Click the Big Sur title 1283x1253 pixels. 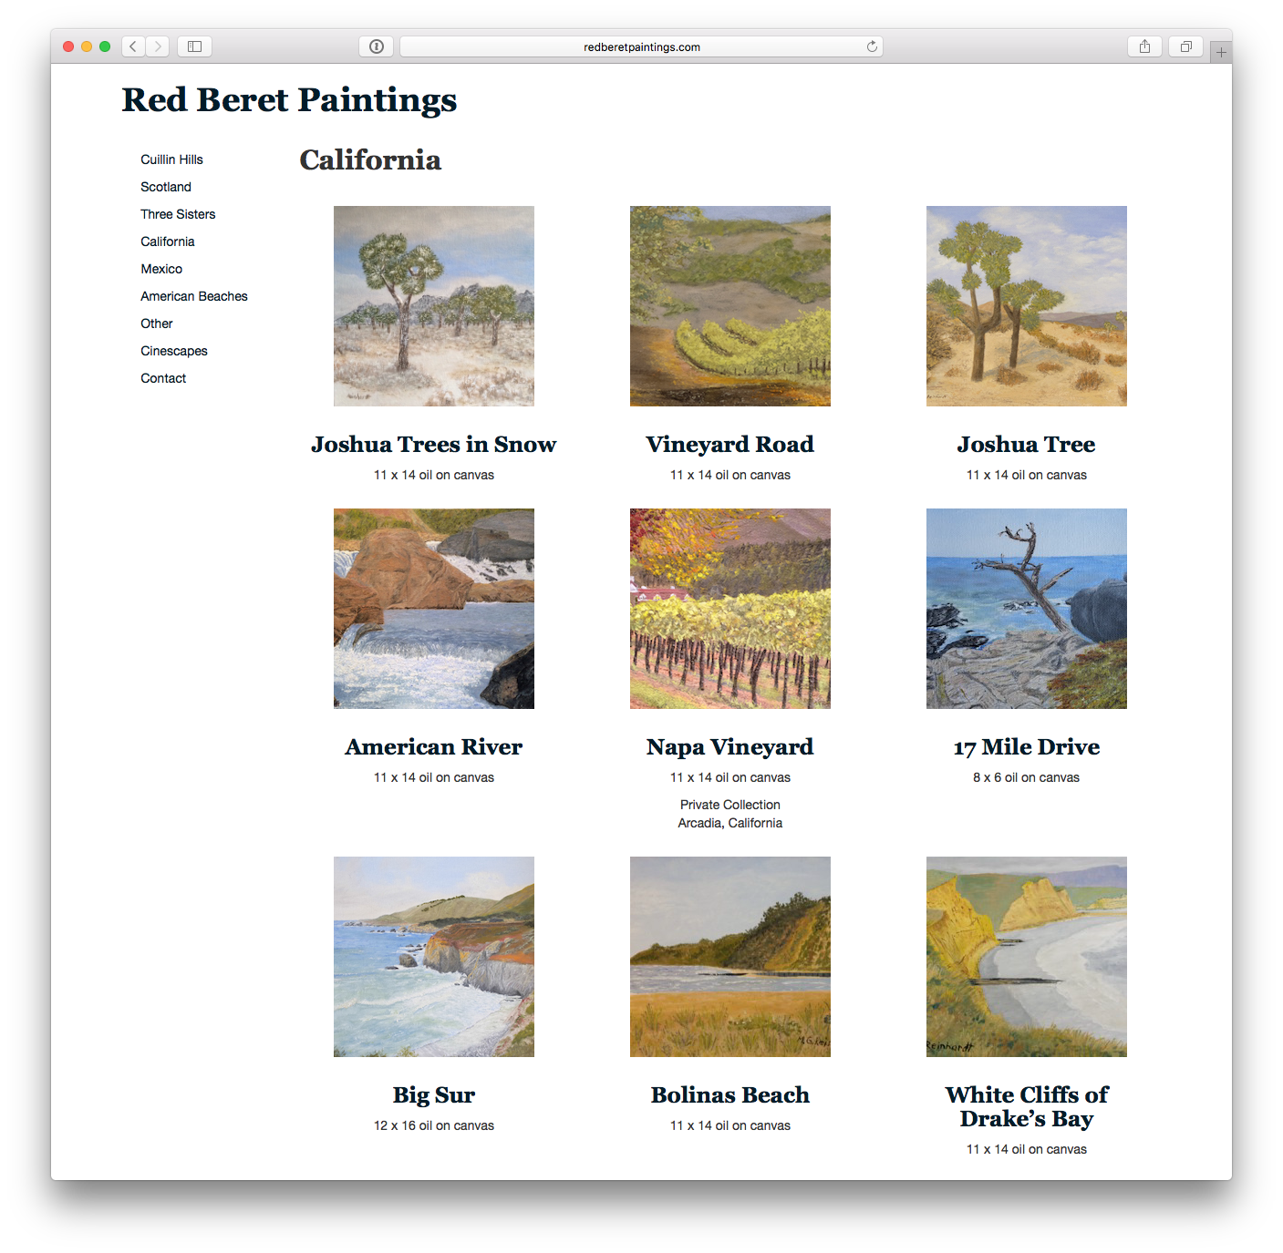(x=434, y=1095)
